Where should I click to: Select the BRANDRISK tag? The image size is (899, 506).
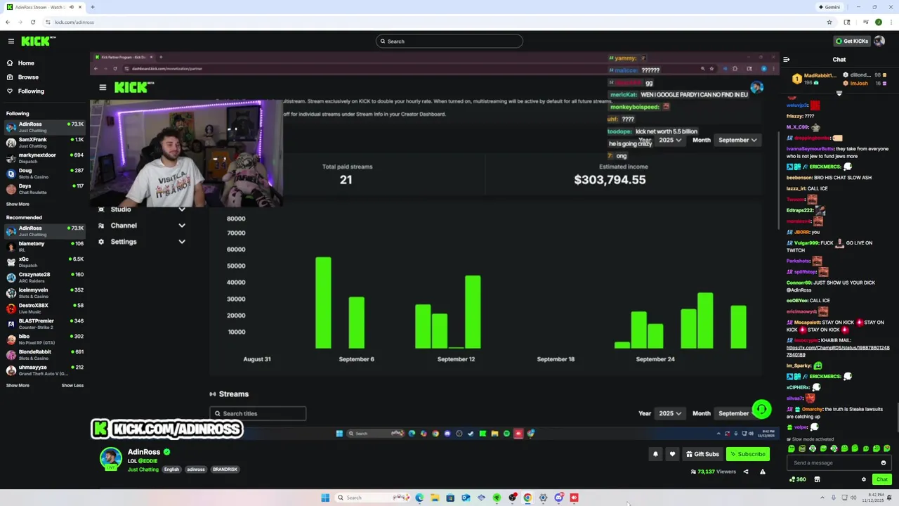225,469
